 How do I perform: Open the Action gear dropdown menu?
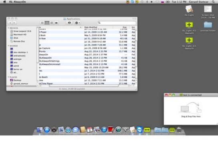coord(78,23)
